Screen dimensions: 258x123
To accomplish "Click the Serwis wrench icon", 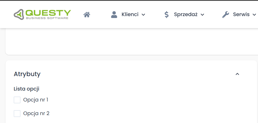I will pos(225,14).
